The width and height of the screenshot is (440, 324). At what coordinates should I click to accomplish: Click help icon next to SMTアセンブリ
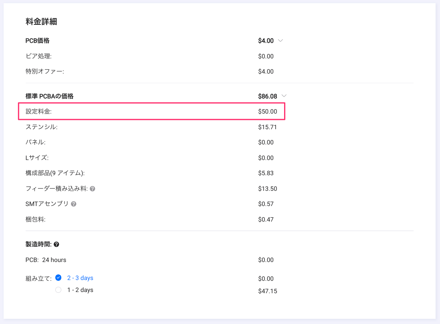tap(73, 204)
